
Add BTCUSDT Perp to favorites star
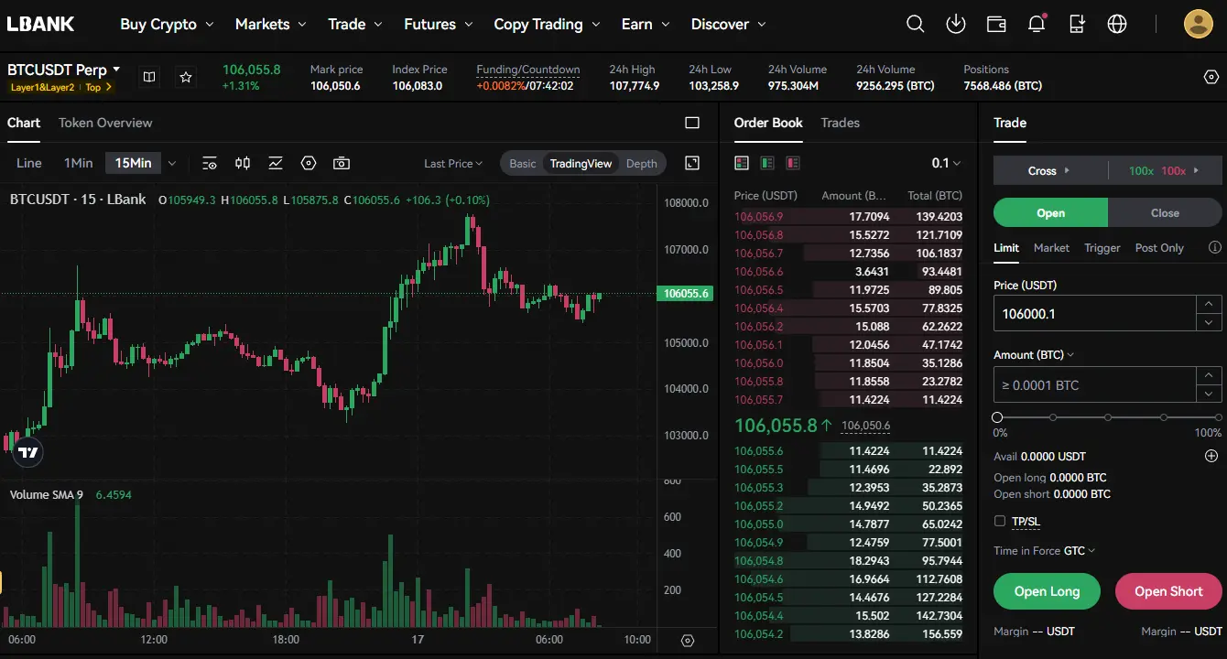click(186, 78)
